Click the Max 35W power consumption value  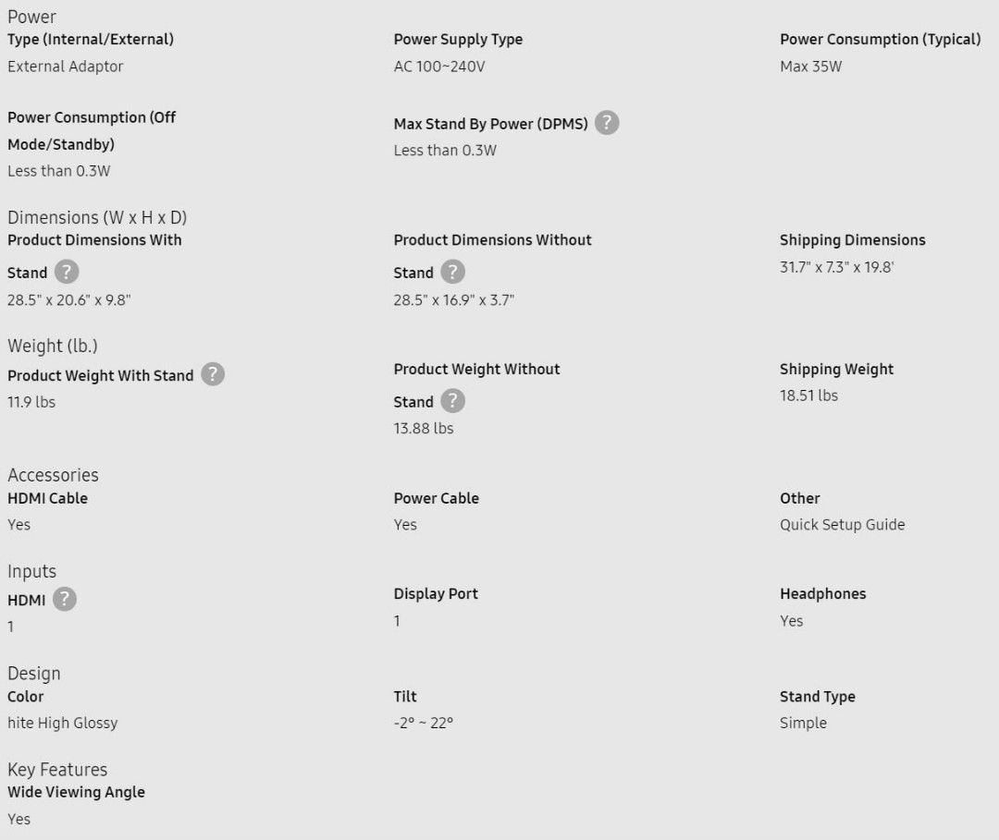(810, 67)
